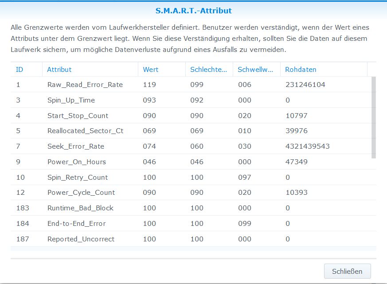Click the S.M.A.R.T.-Attribut dialog title
Screen dimensions: 387x284
tap(193, 11)
